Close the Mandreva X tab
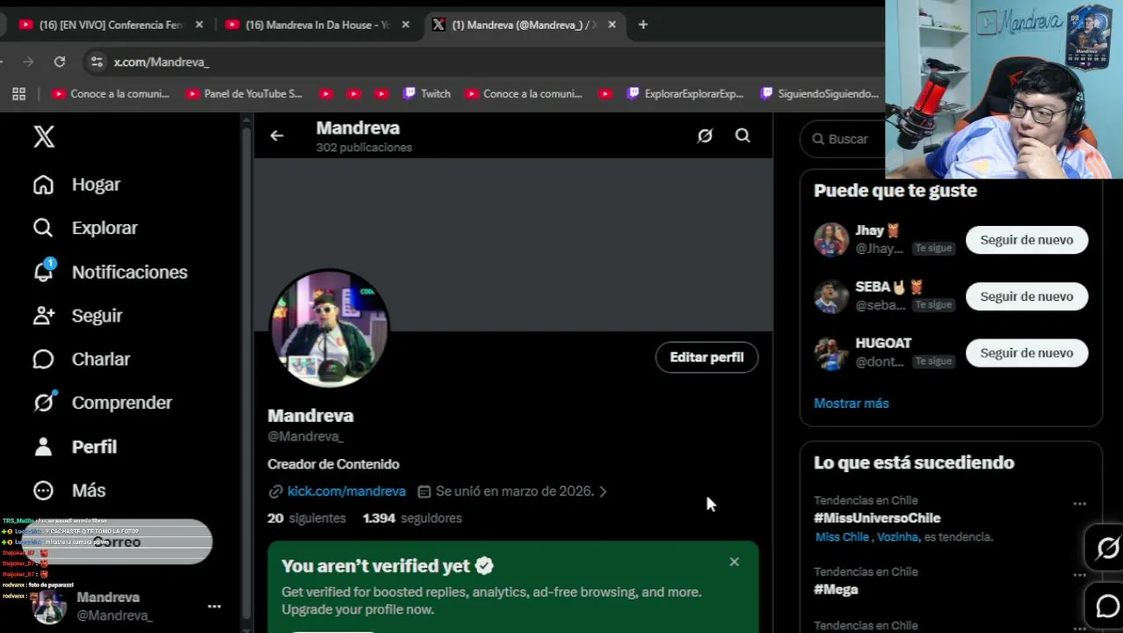Viewport: 1123px width, 633px height. (612, 25)
